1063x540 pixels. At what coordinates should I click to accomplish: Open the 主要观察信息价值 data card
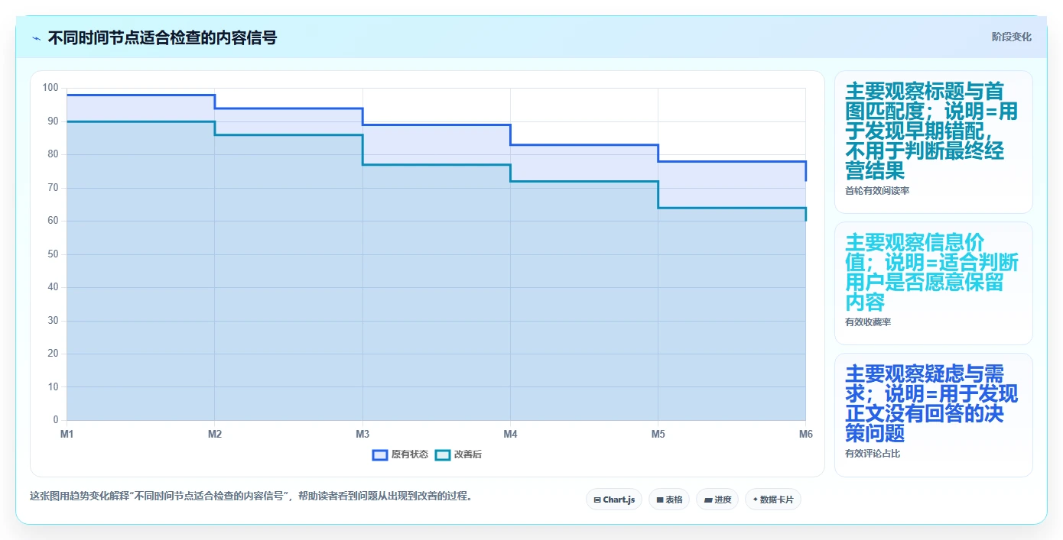[x=934, y=283]
